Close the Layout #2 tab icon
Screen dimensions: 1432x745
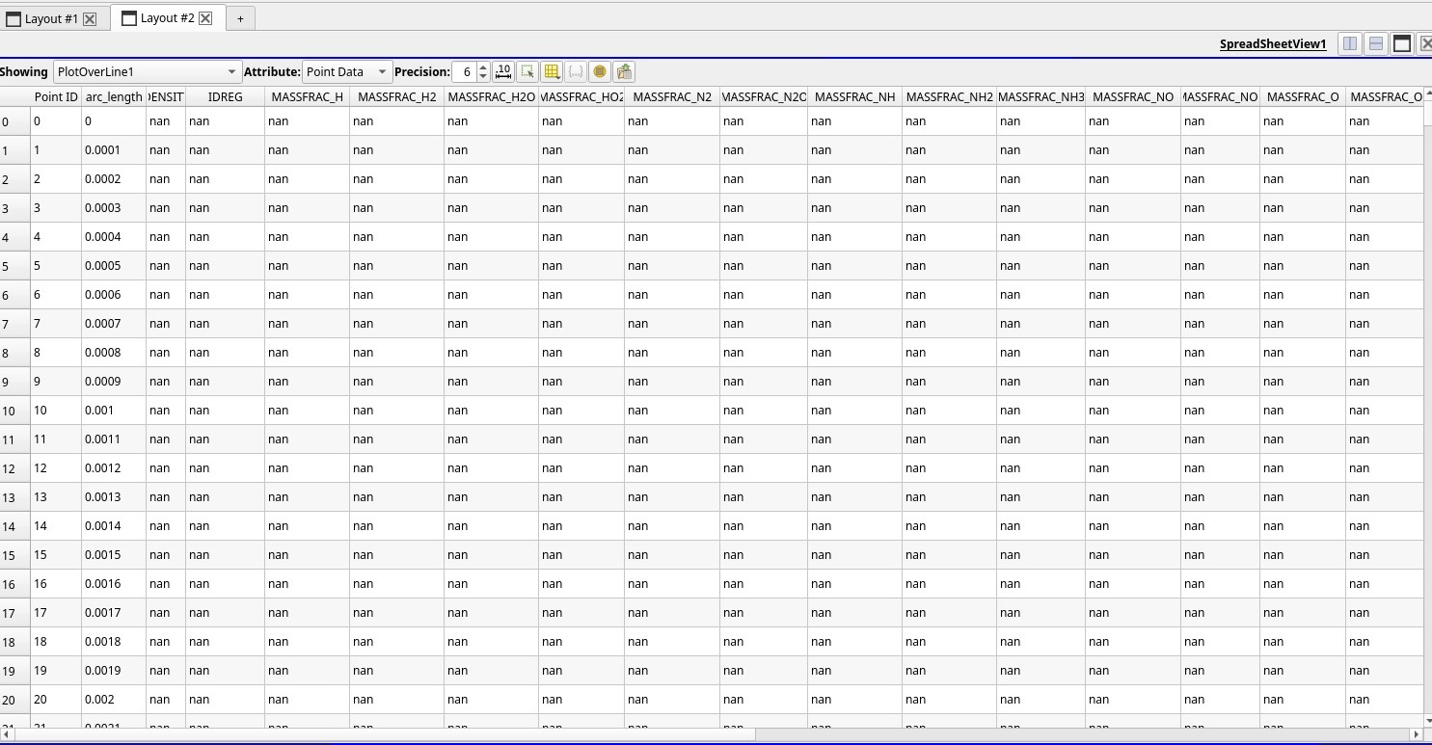click(x=205, y=18)
